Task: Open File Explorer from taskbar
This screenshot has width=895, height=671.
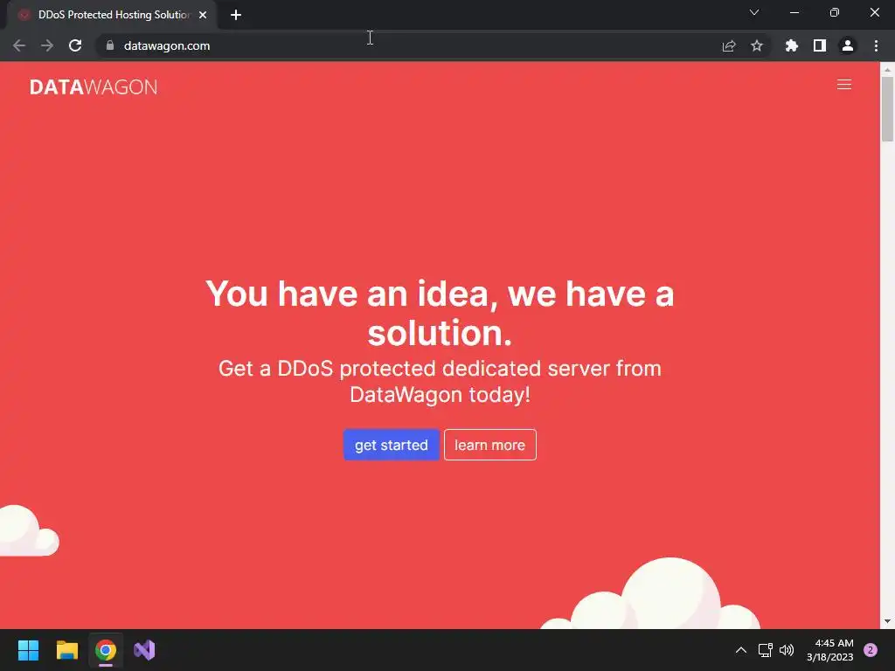Action: click(x=66, y=650)
